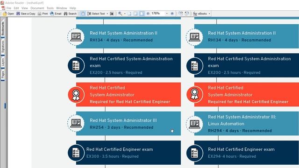
Task: Open the eBooks toolbar button
Action: tap(200, 14)
